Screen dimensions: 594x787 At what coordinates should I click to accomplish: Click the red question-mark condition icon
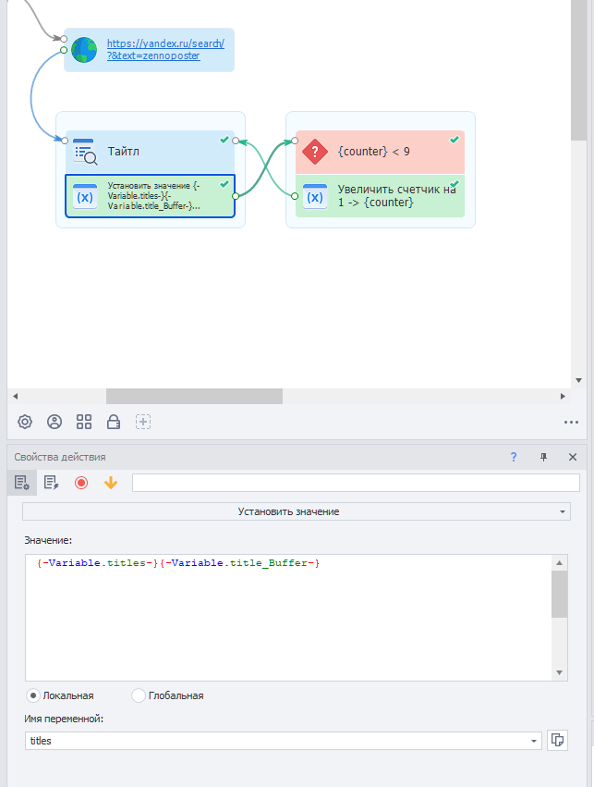click(315, 152)
